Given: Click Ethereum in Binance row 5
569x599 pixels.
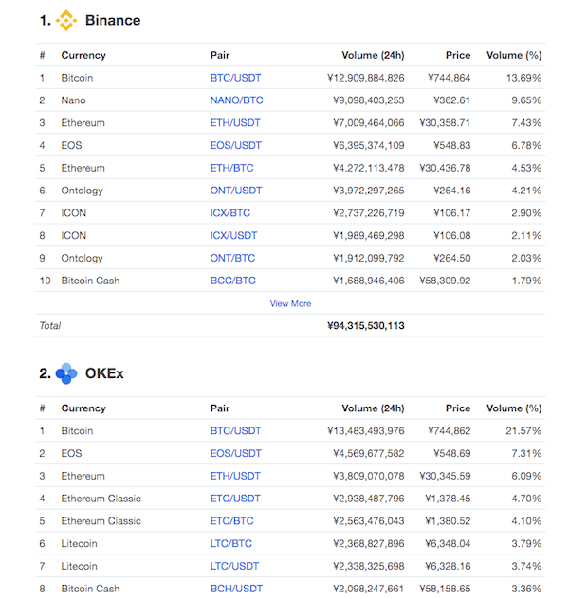Looking at the screenshot, I should (x=83, y=168).
